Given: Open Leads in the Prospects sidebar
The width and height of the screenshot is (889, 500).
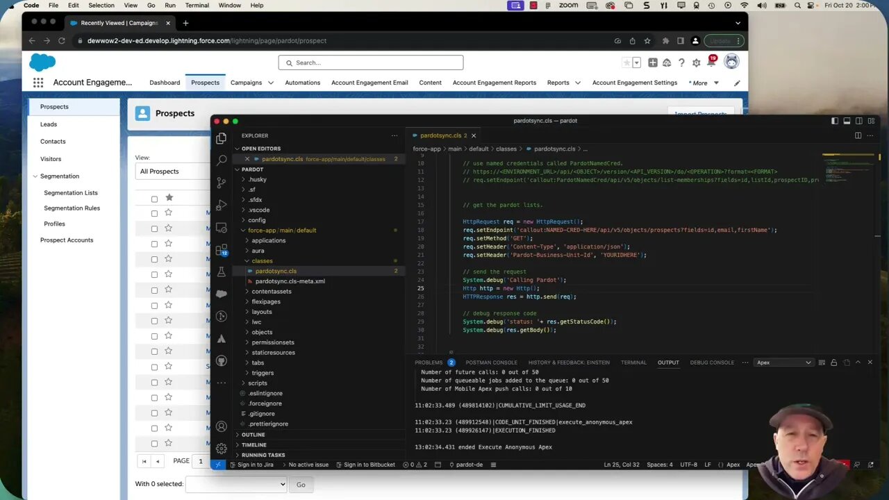Looking at the screenshot, I should [x=49, y=124].
